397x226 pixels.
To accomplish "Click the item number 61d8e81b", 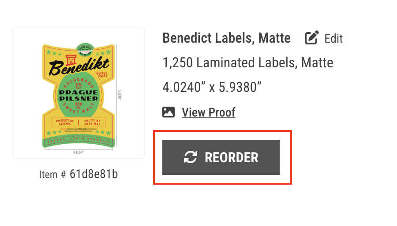I will [94, 174].
